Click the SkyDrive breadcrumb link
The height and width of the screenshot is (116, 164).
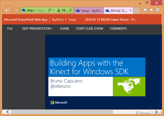pyautogui.click(x=58, y=20)
